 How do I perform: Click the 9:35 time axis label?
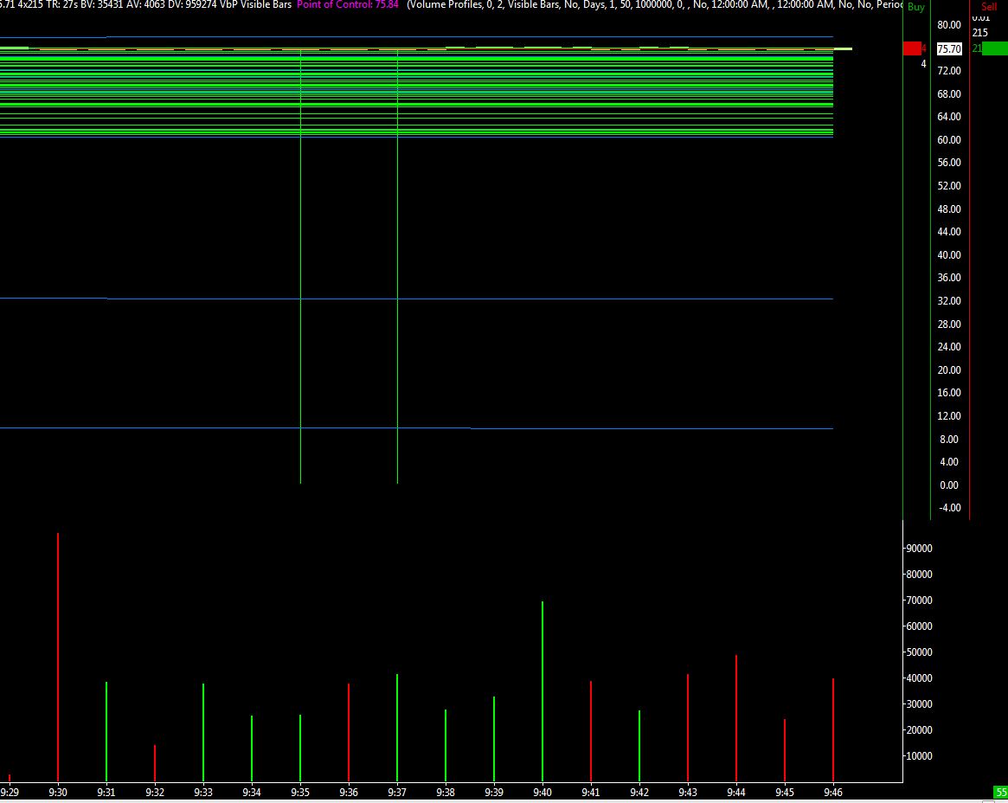click(x=300, y=793)
